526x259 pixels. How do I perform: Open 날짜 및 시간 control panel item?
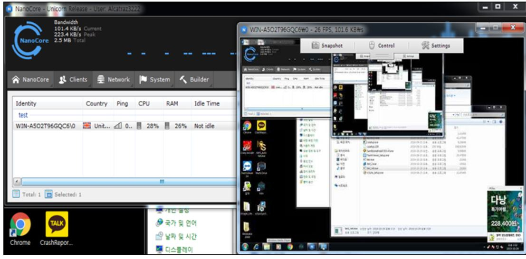(176, 237)
